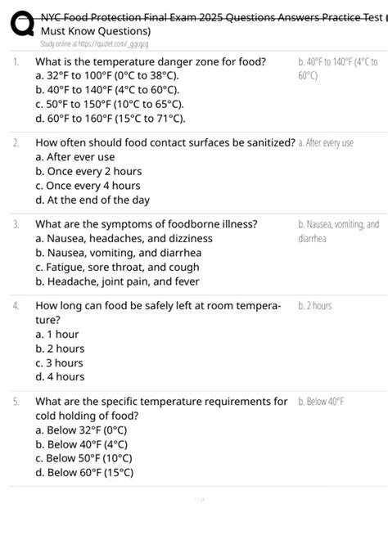This screenshot has height=549, width=388.
Task: Click the Quizlet Q logo icon
Action: coord(22,25)
